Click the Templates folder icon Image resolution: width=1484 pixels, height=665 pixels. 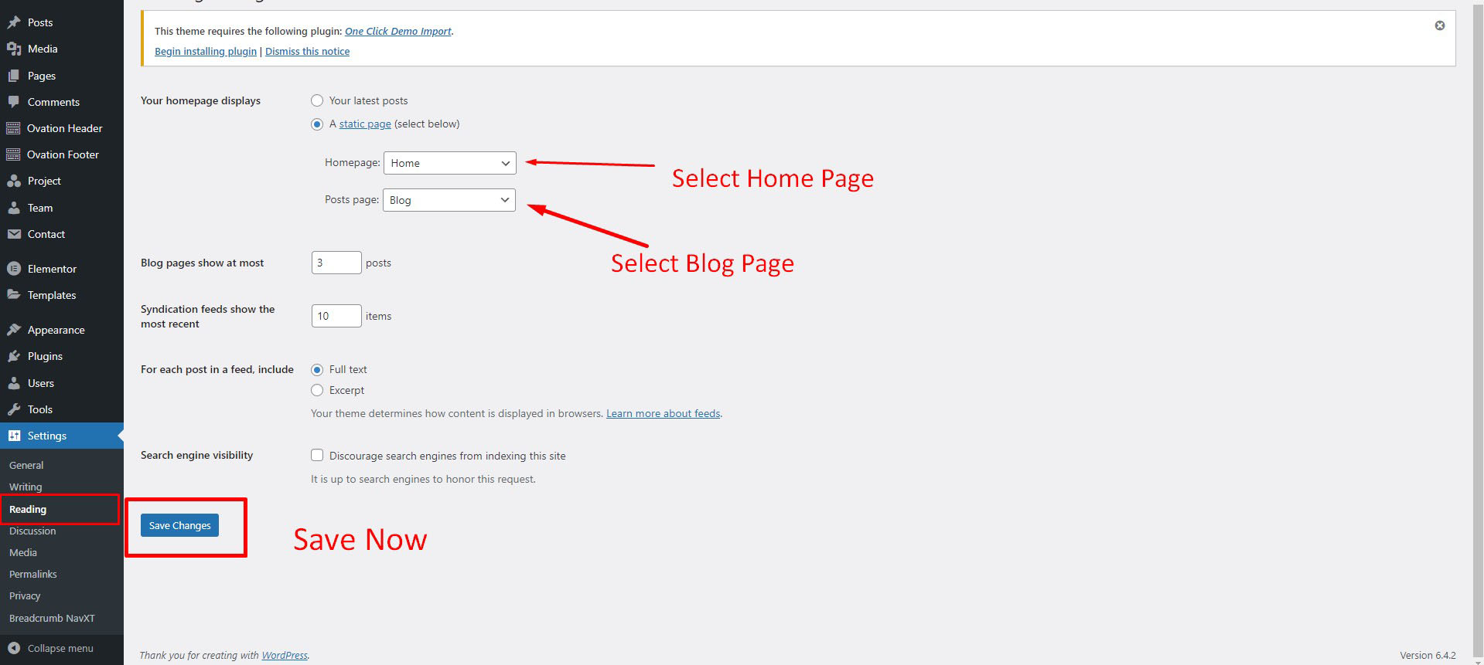coord(14,295)
